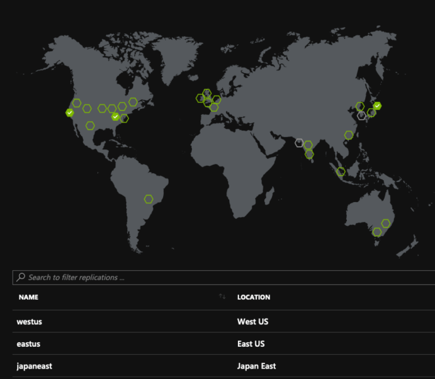Image resolution: width=435 pixels, height=379 pixels.
Task: Click the LOCATION column header
Action: pyautogui.click(x=254, y=297)
